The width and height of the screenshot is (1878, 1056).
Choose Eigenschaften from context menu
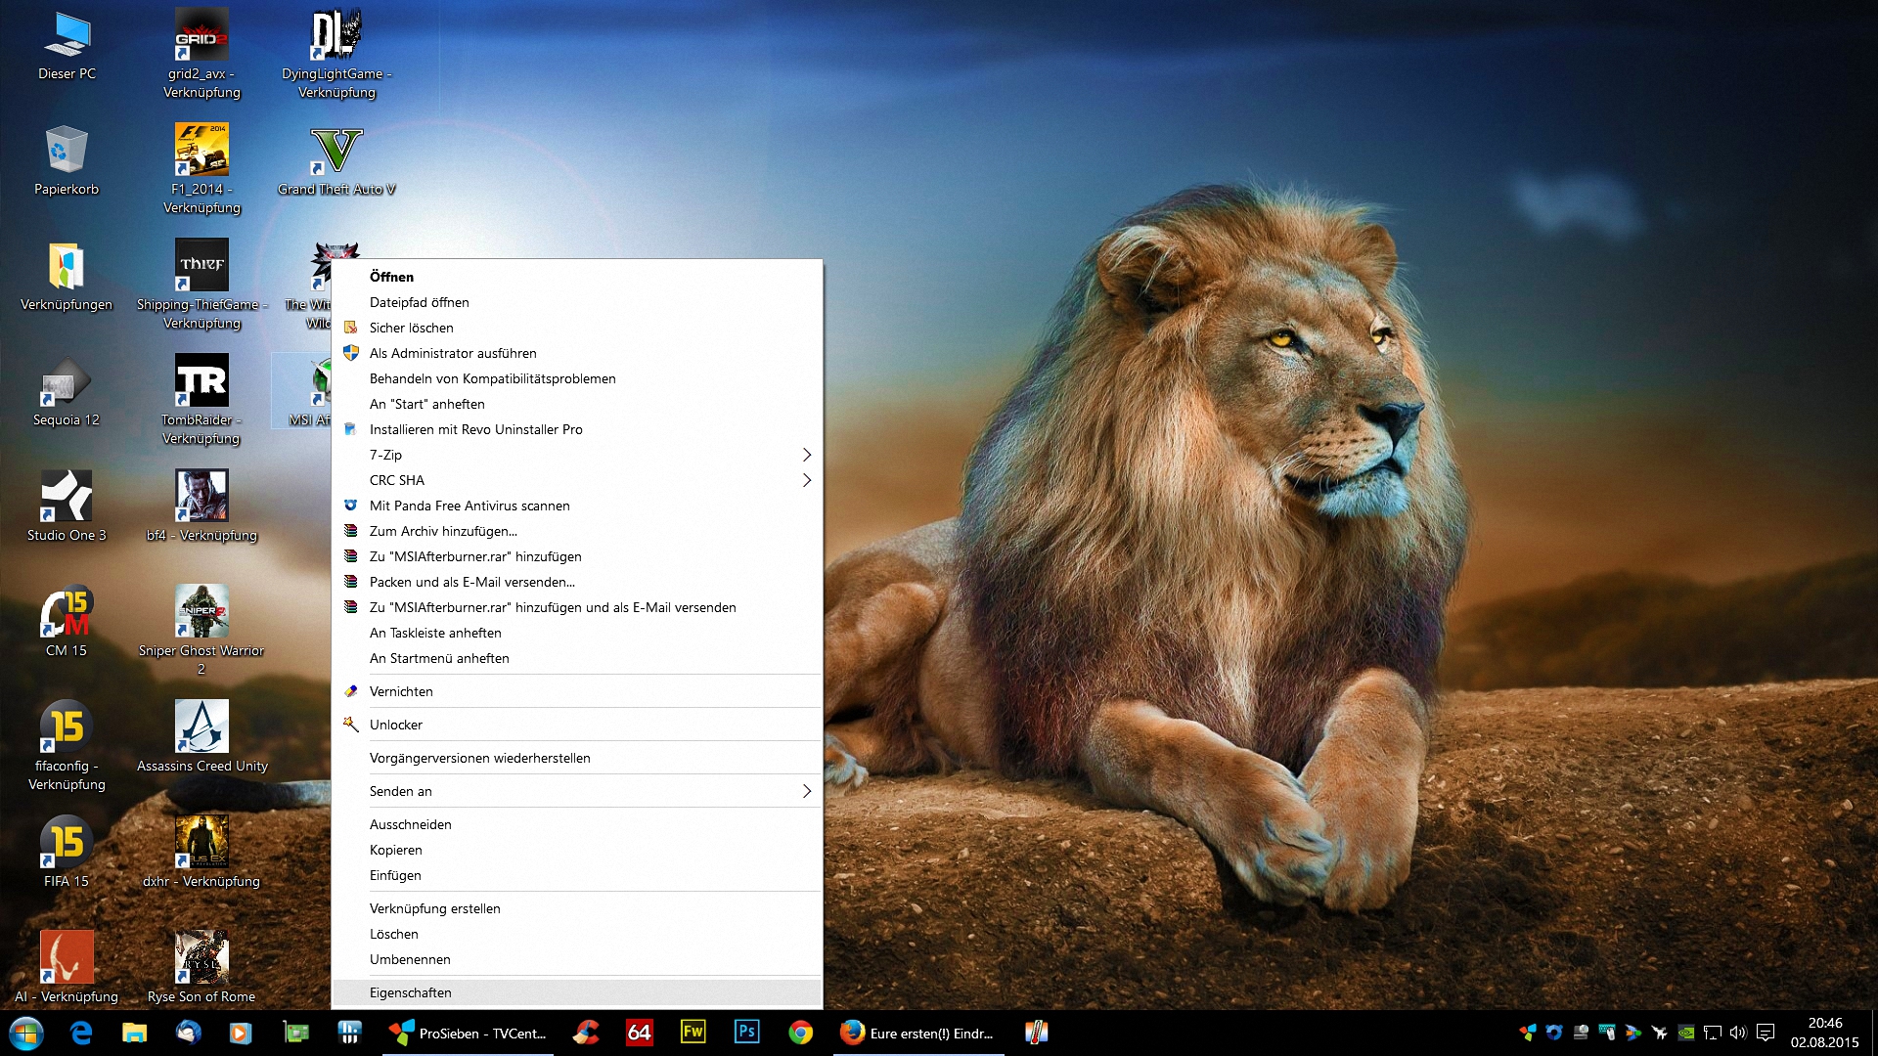tap(411, 992)
